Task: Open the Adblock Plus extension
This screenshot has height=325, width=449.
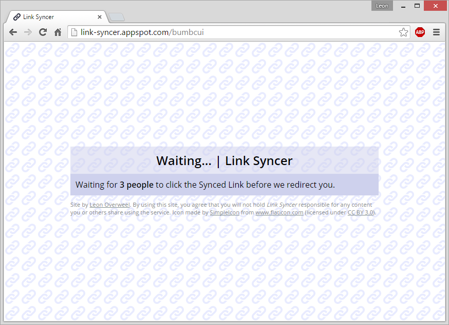Action: tap(420, 32)
